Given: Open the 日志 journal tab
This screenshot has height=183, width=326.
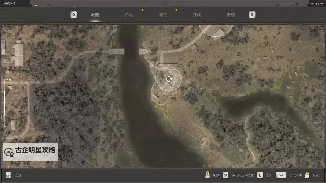Looking at the screenshot, I should 129,15.
